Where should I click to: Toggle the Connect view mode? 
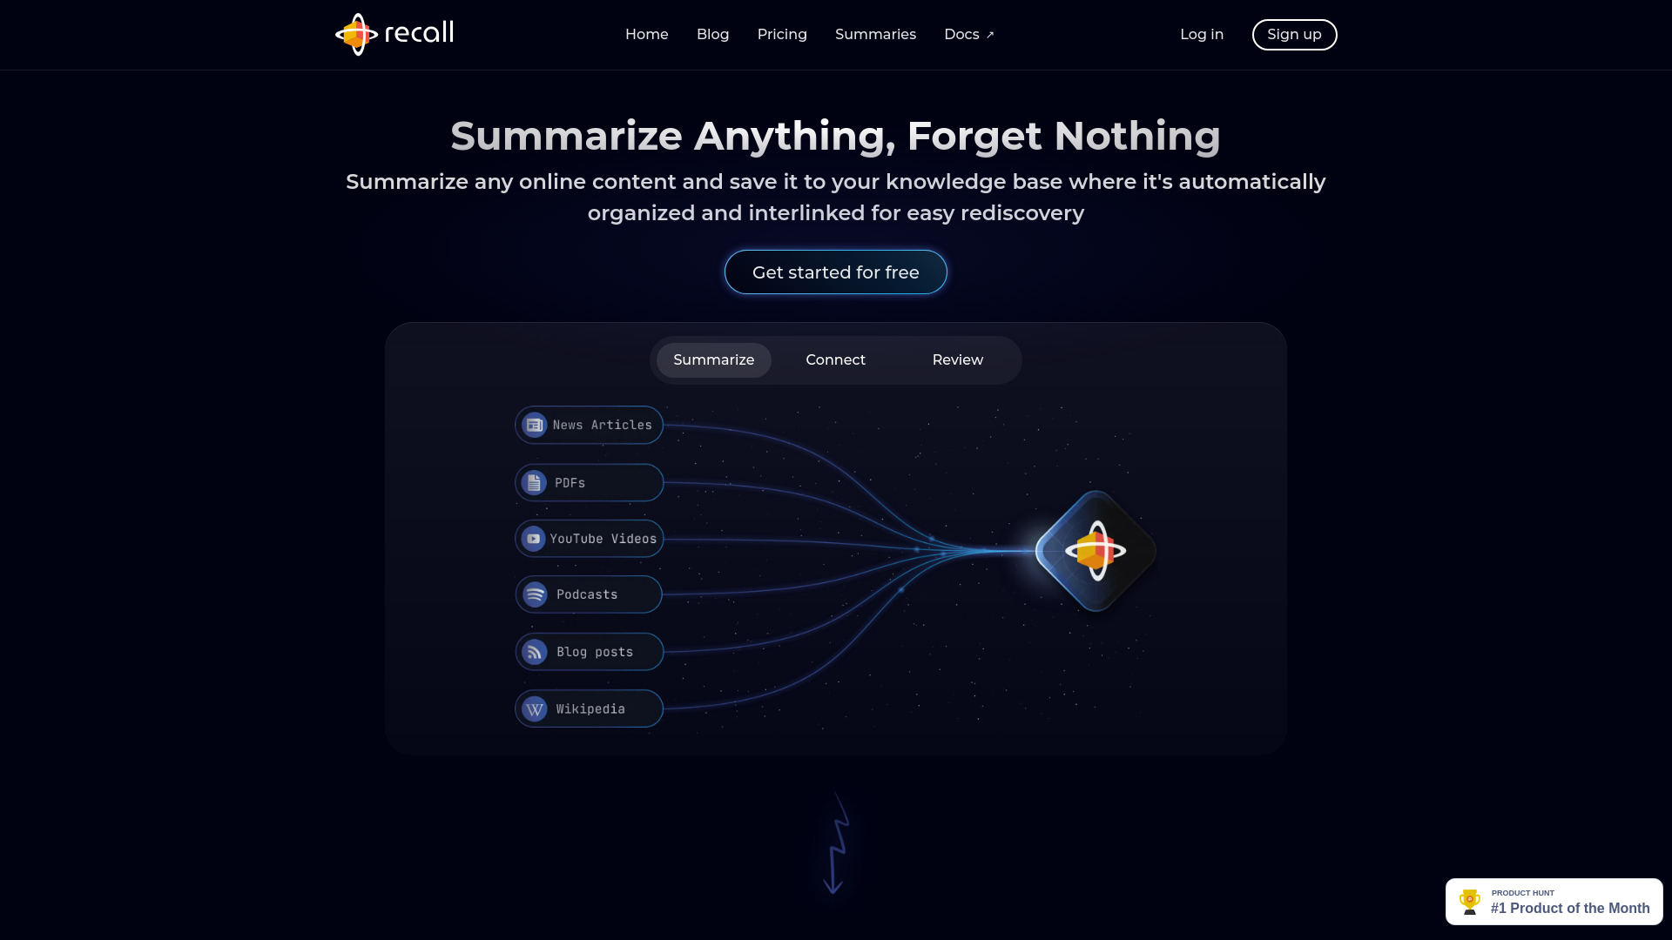(x=836, y=359)
